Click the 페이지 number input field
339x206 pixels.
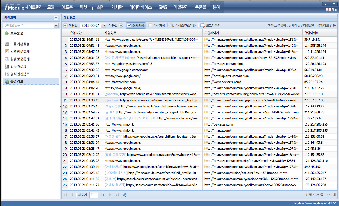pyautogui.click(x=93, y=195)
